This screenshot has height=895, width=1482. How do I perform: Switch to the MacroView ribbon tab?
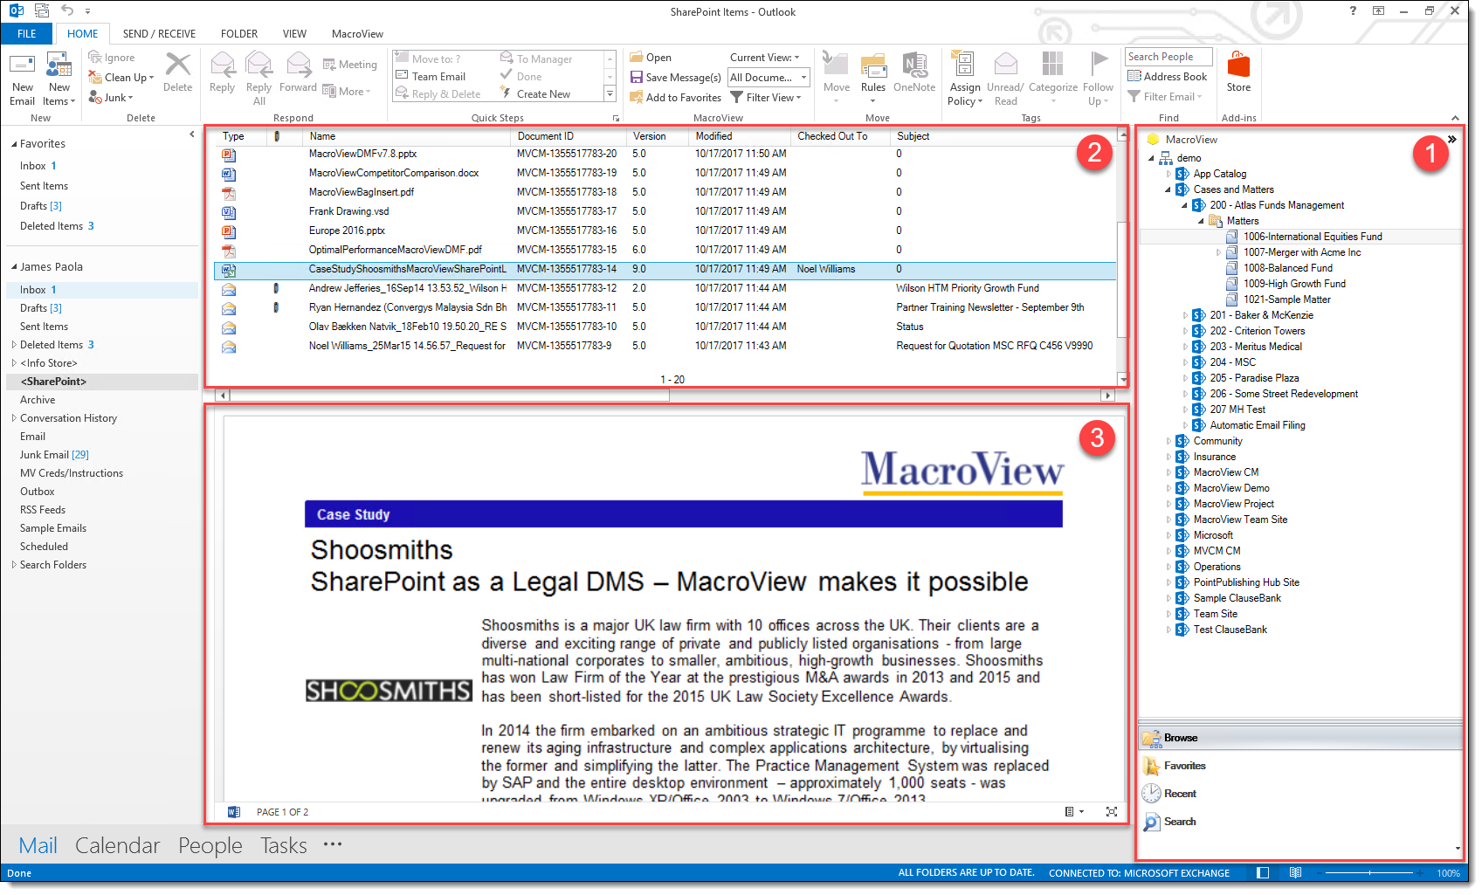pyautogui.click(x=356, y=33)
